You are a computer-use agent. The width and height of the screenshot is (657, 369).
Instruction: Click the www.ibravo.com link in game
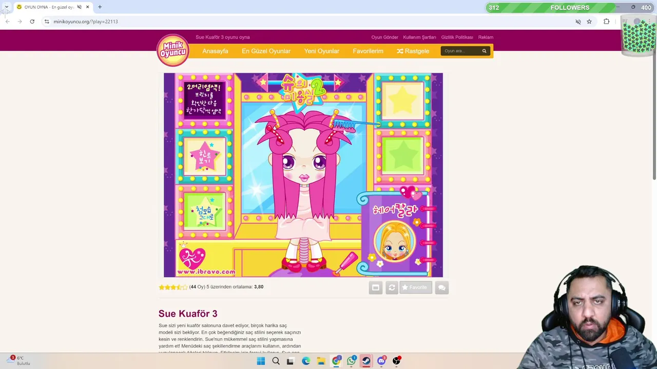pos(206,272)
